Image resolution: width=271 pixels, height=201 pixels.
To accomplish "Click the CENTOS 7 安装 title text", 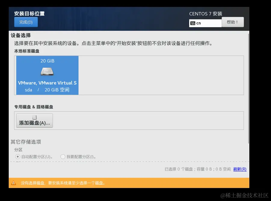I will 206,14.
